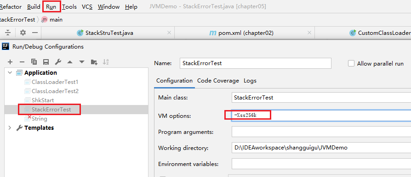Viewport: 411px width, 177px height.
Task: Click the VM options input field
Action: (321, 115)
